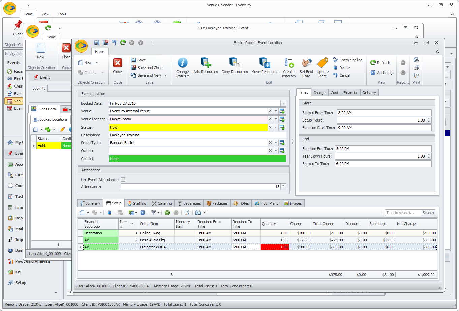
Task: Switch to Charge tab
Action: (319, 93)
